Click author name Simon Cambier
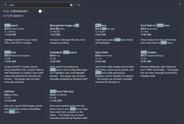 pyautogui.click(x=17, y=29)
